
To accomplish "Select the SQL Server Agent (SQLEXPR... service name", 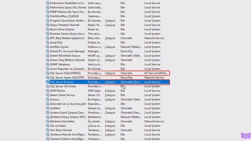I will coord(68,78).
